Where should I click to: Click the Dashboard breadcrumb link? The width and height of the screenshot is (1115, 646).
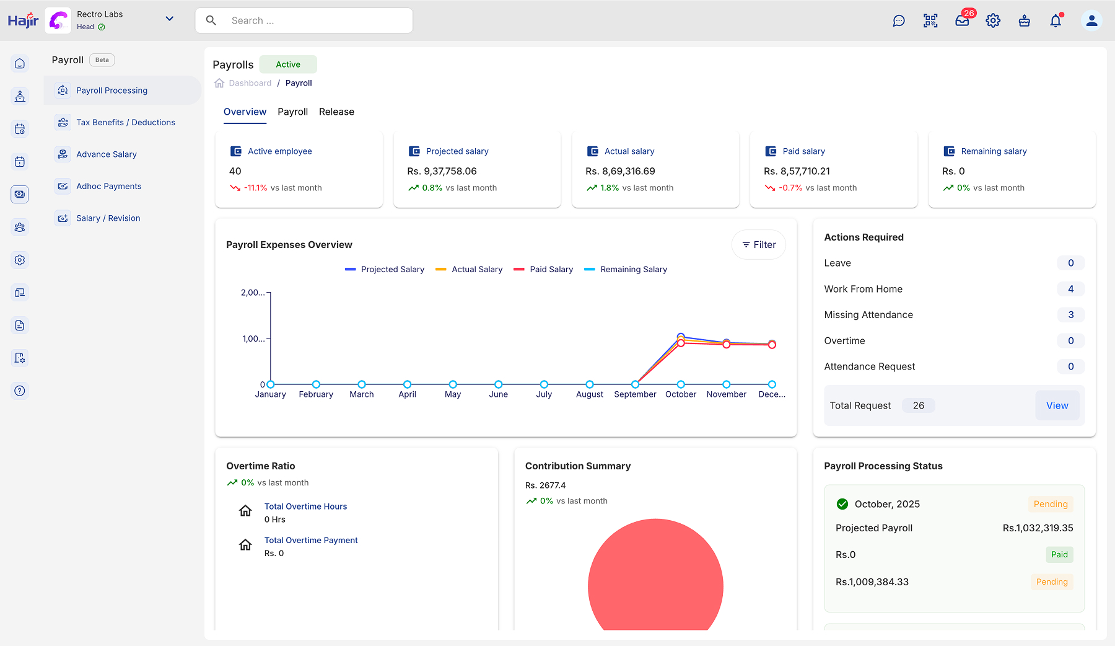coord(250,83)
